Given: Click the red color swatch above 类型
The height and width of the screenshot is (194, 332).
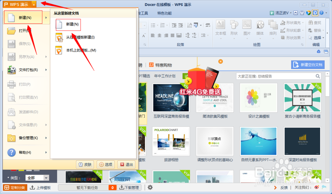Looking at the screenshot, I should pos(14,170).
